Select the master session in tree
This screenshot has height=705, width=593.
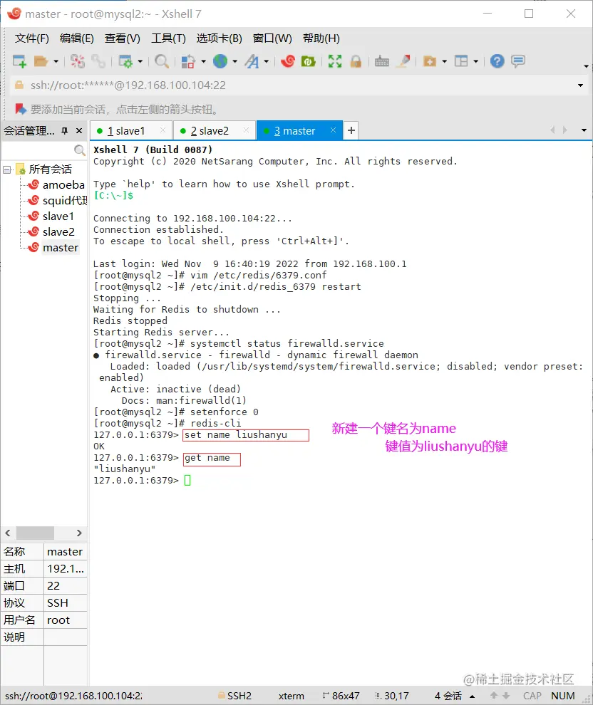(x=61, y=248)
